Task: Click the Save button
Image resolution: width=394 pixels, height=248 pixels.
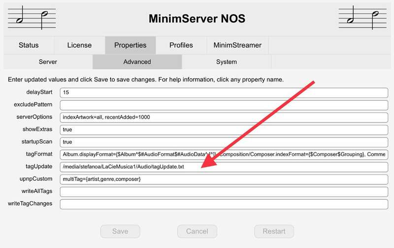Action: coord(120,231)
